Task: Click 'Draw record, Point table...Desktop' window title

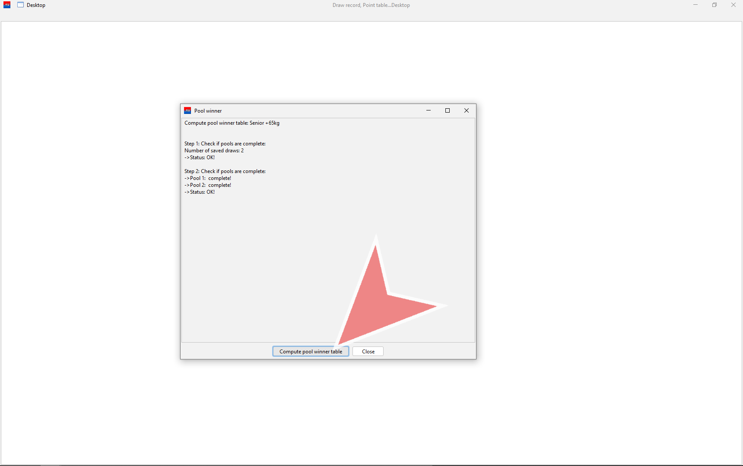Action: pos(371,5)
